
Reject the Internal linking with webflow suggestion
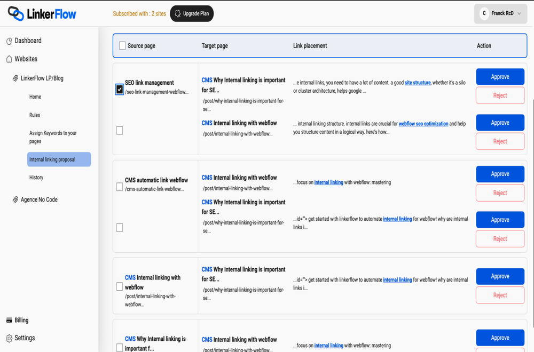[500, 141]
